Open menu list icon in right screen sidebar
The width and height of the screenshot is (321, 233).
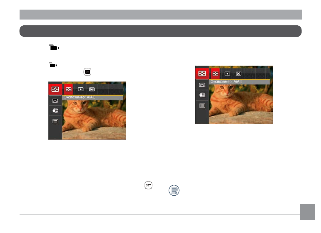tap(202, 106)
